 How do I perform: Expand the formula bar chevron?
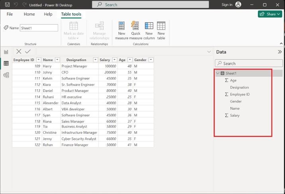pos(209,52)
